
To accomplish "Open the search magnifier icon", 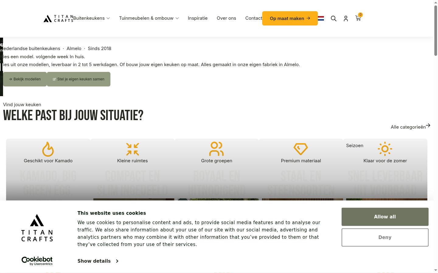I will click(x=334, y=19).
